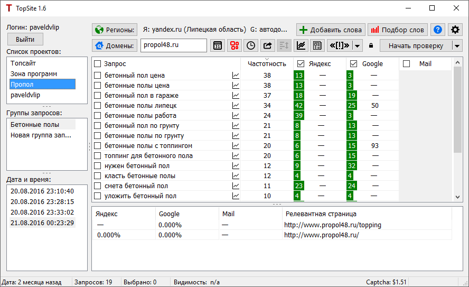This screenshot has height=287, width=469.
Task: Open history chart for бетонный пол цена
Action: [236, 76]
